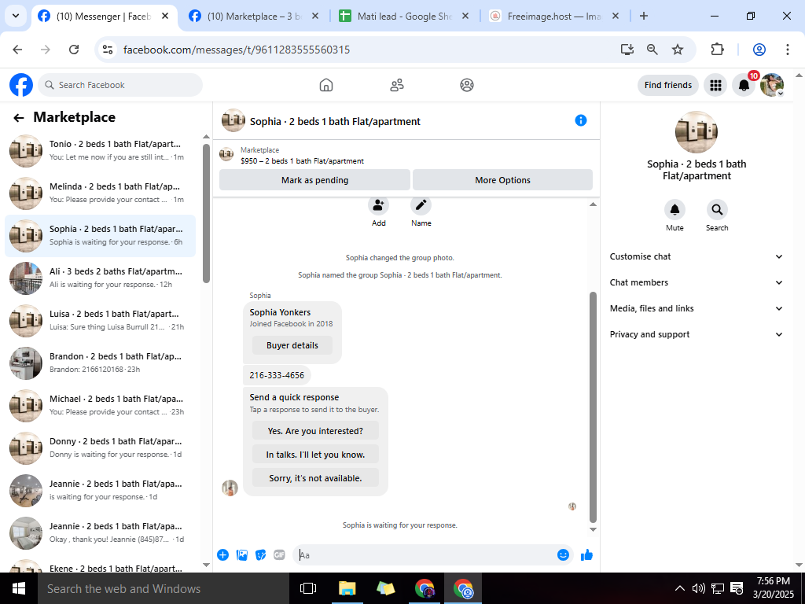Click Mark as pending button
Image resolution: width=805 pixels, height=604 pixels.
point(314,180)
